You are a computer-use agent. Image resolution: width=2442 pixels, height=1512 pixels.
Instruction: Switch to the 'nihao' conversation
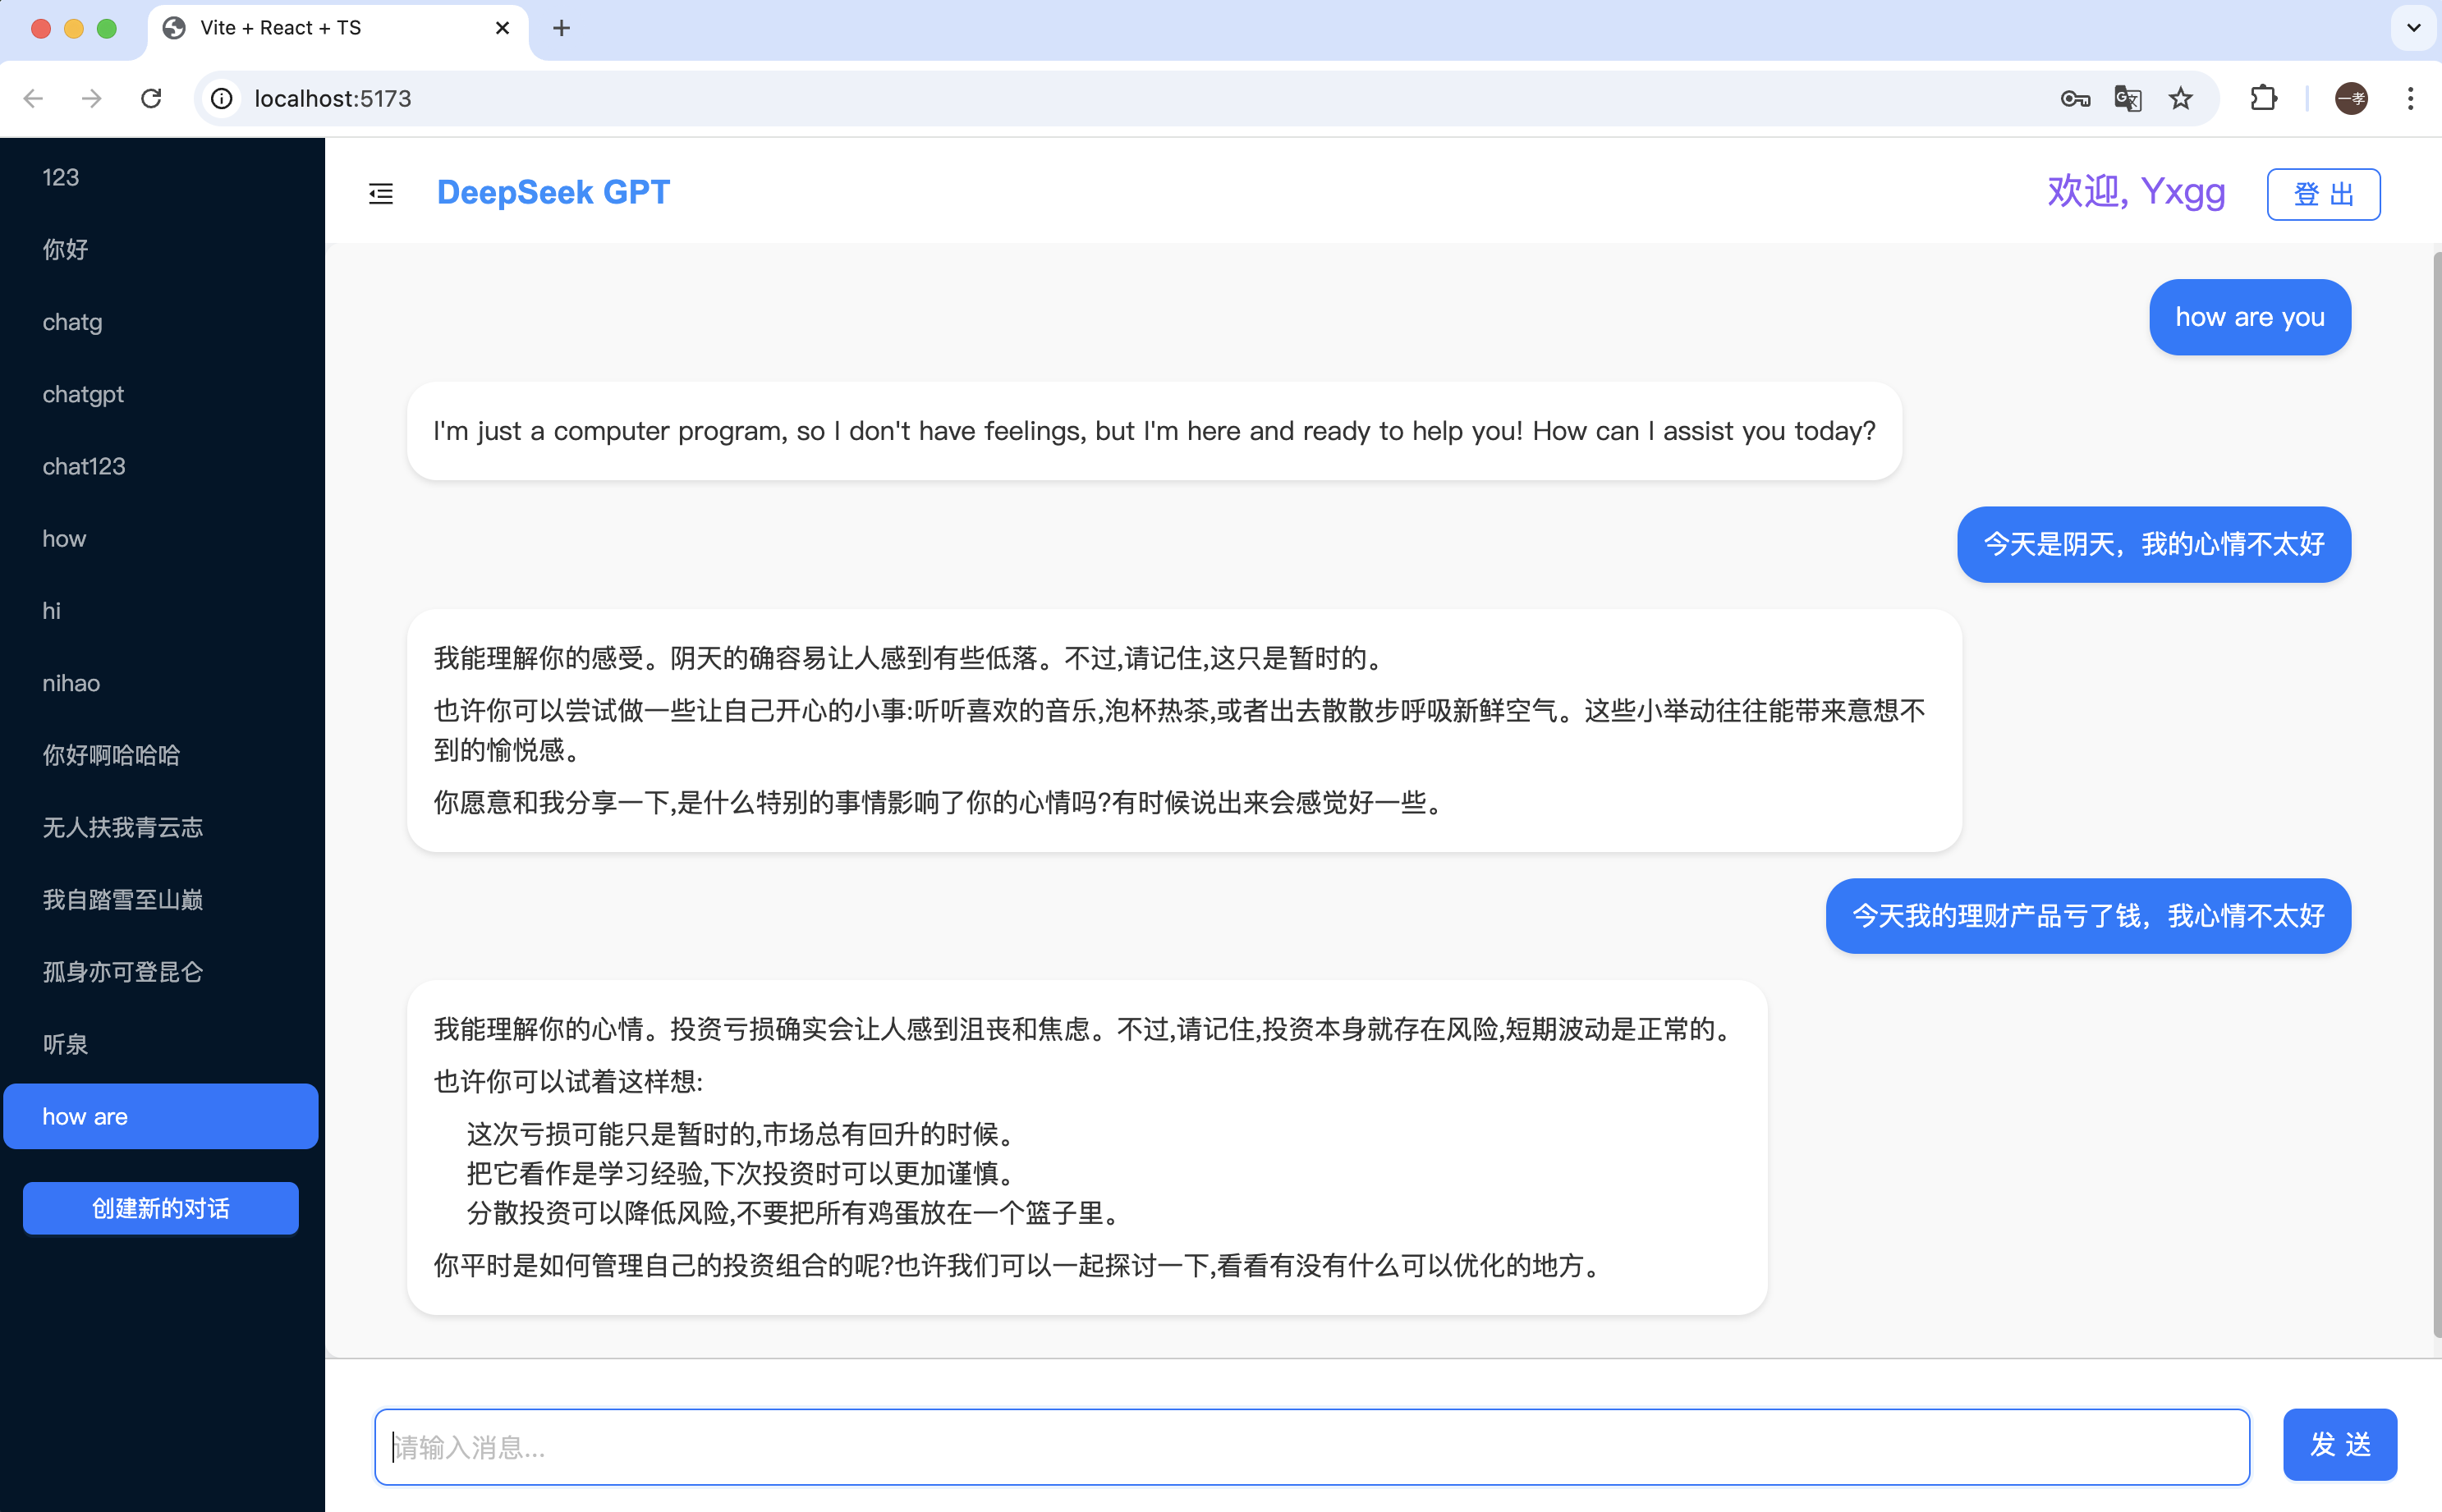click(x=71, y=683)
